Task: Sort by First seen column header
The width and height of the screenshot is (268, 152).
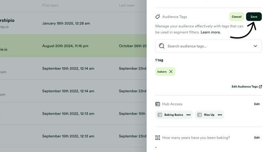Action: coord(50,5)
